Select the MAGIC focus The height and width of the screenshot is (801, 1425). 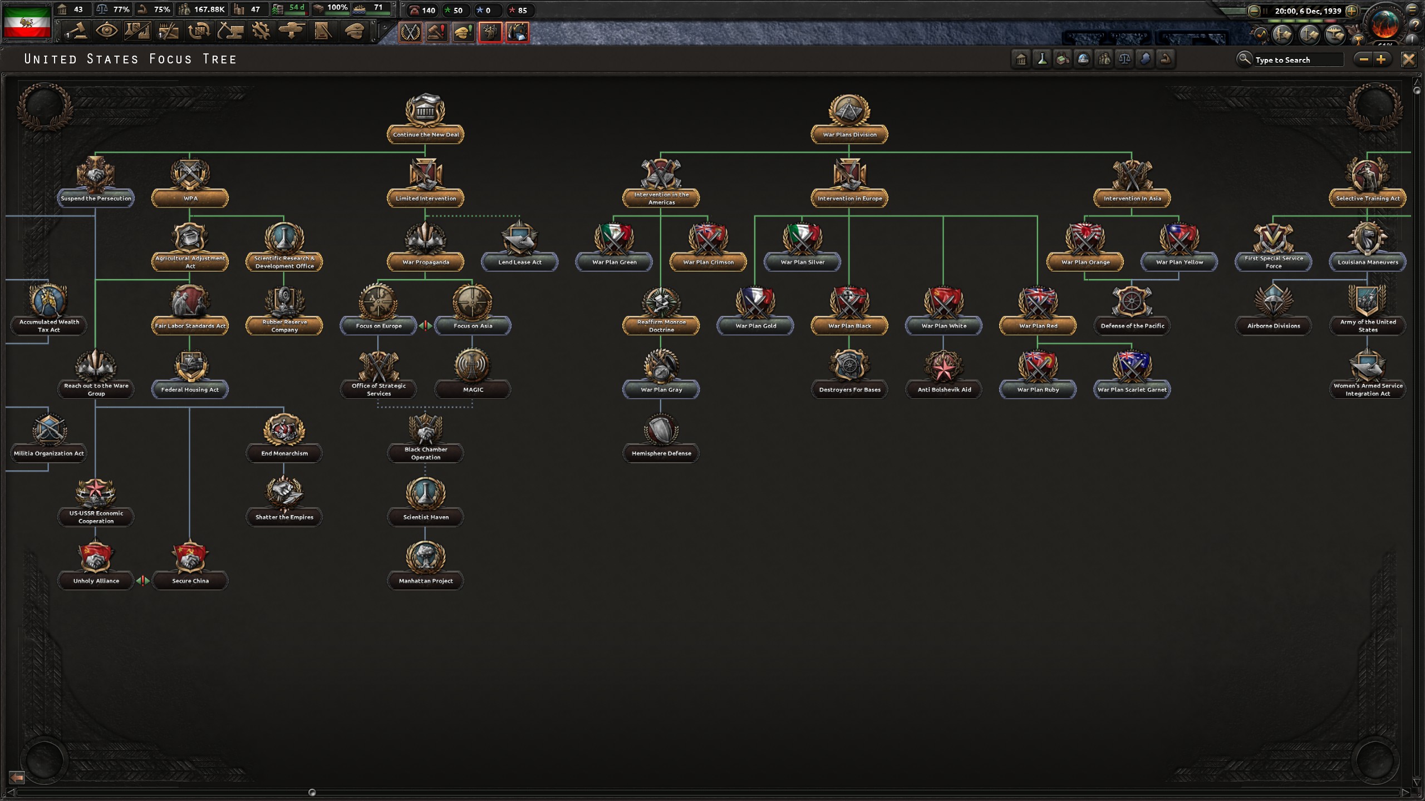[x=473, y=373]
